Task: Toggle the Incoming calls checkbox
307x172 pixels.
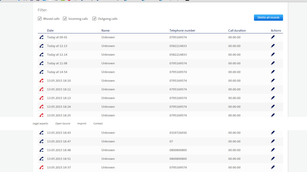Action: click(x=65, y=19)
